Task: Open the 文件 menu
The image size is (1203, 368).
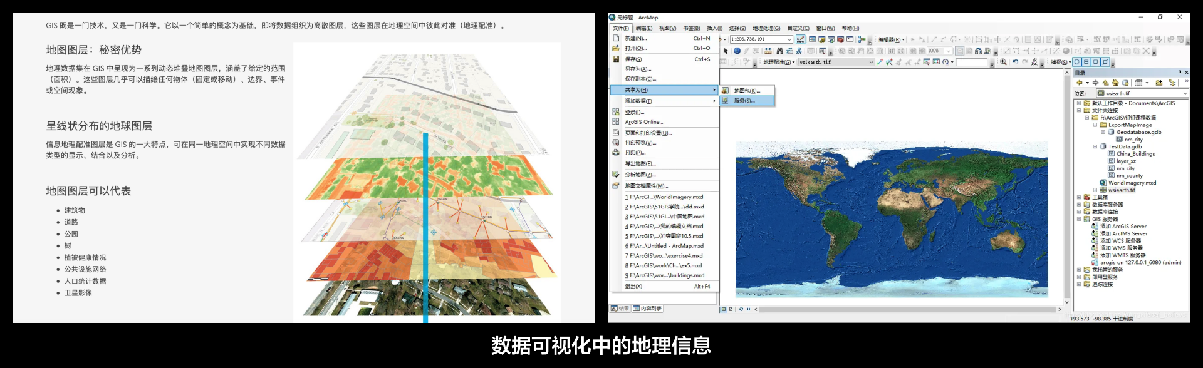Action: [x=620, y=28]
